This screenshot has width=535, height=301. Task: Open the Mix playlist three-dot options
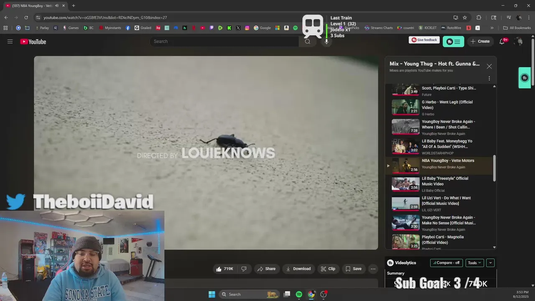tap(489, 78)
